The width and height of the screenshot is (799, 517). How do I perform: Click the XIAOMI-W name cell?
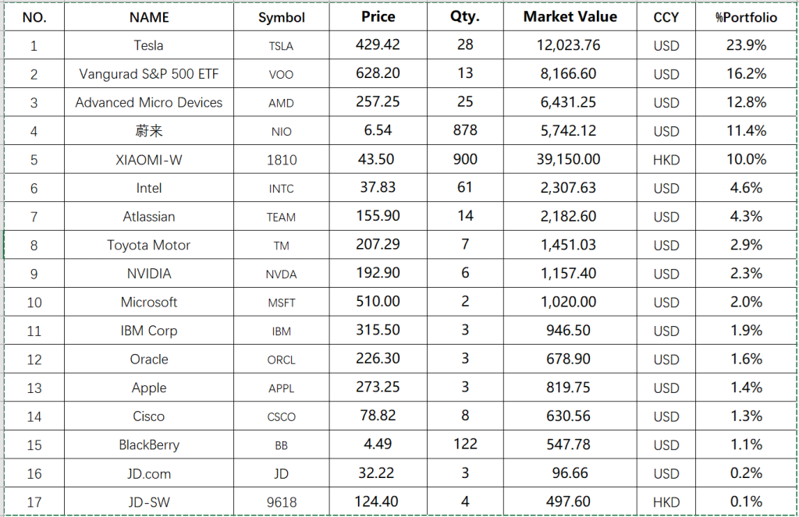click(x=149, y=159)
